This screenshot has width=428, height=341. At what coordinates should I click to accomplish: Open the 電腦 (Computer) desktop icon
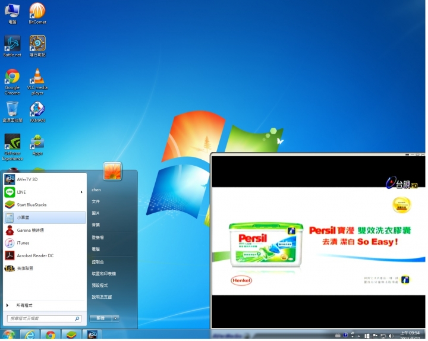(12, 14)
